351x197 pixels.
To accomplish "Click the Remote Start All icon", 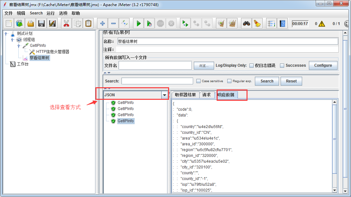I will (185, 23).
